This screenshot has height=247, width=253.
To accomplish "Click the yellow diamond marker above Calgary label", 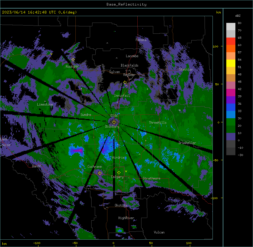I will [x=119, y=173].
